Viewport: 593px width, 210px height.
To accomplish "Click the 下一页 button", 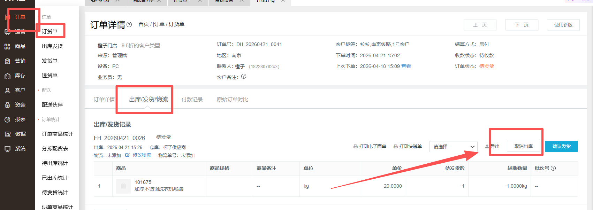I will click(x=522, y=25).
